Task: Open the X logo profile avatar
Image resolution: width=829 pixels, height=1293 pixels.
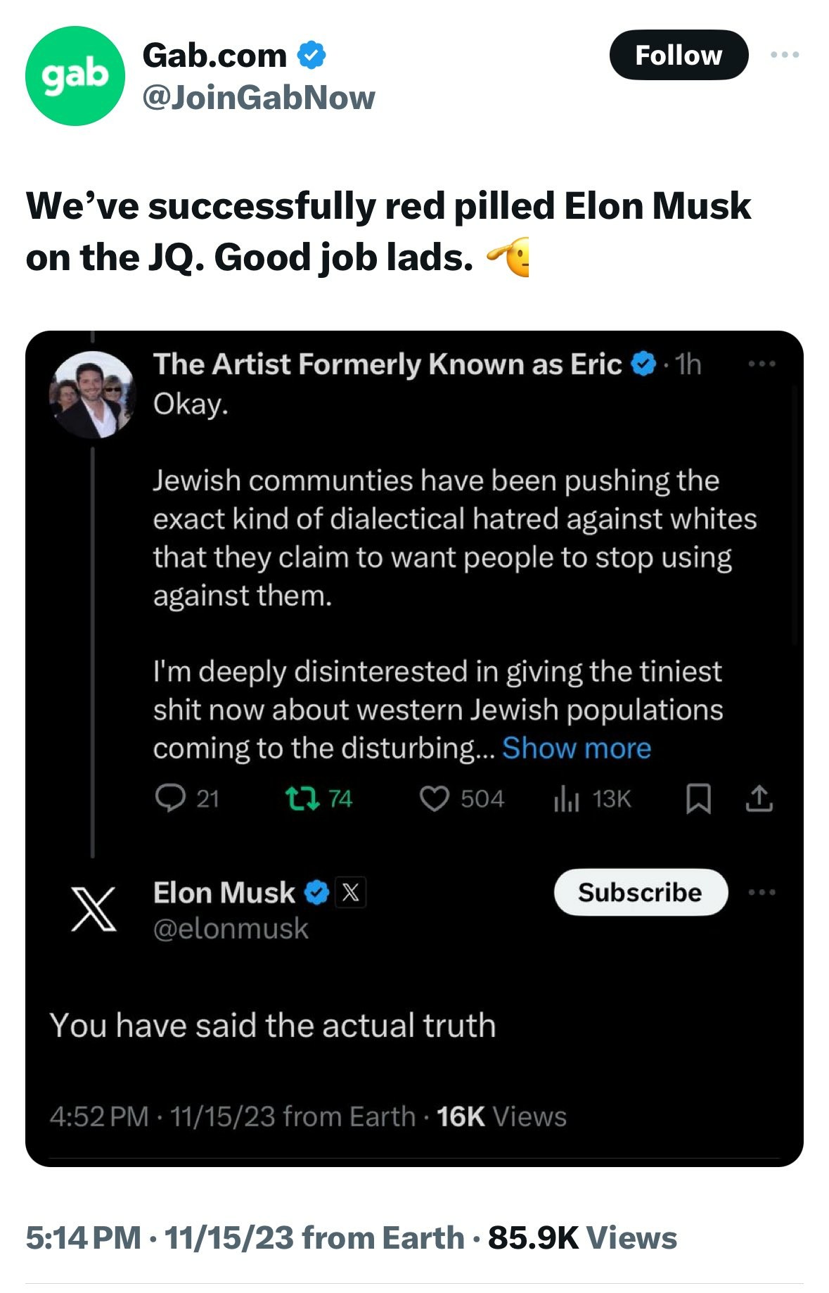Action: click(93, 910)
